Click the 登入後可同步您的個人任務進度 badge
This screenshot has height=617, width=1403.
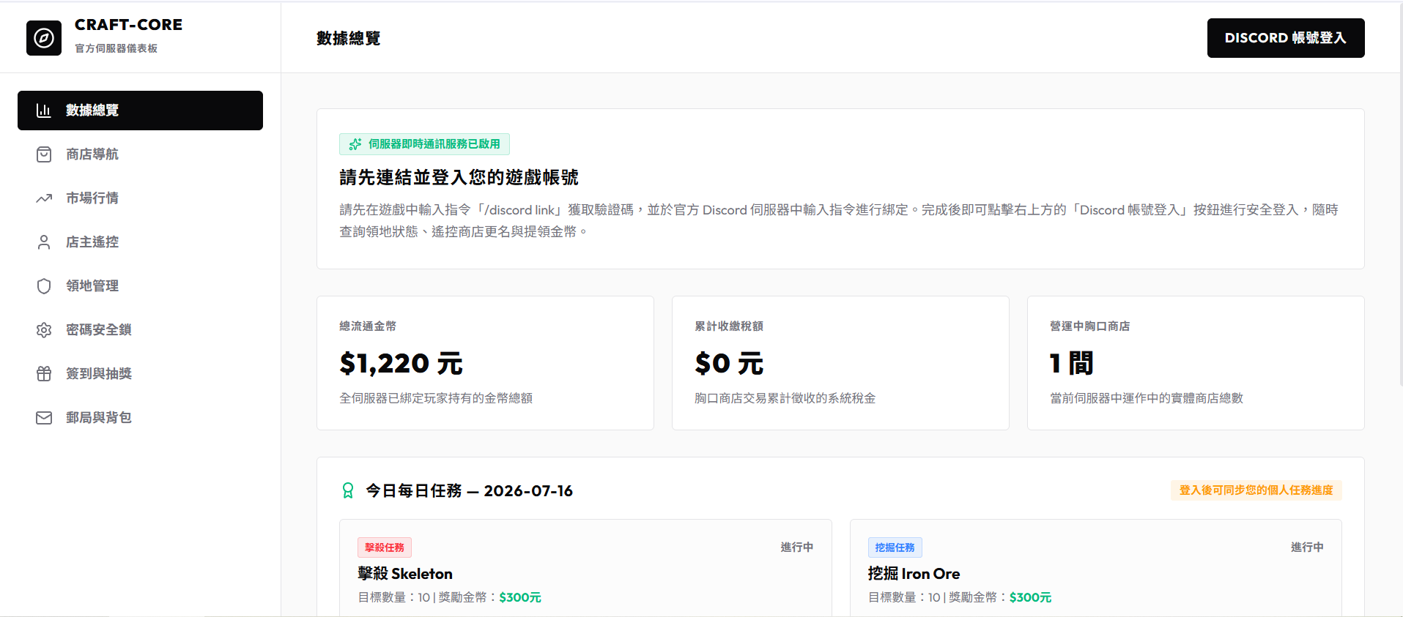[1256, 490]
